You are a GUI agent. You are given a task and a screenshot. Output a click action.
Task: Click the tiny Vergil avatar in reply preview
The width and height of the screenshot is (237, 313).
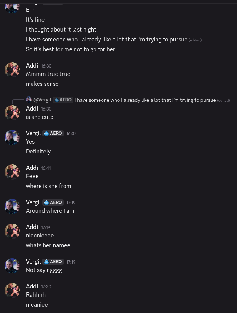[x=29, y=100]
